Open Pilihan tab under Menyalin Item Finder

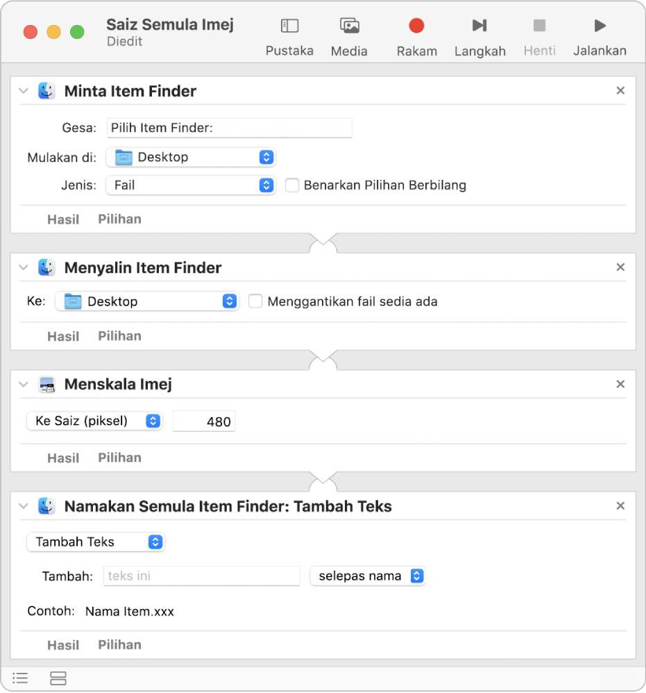point(119,336)
